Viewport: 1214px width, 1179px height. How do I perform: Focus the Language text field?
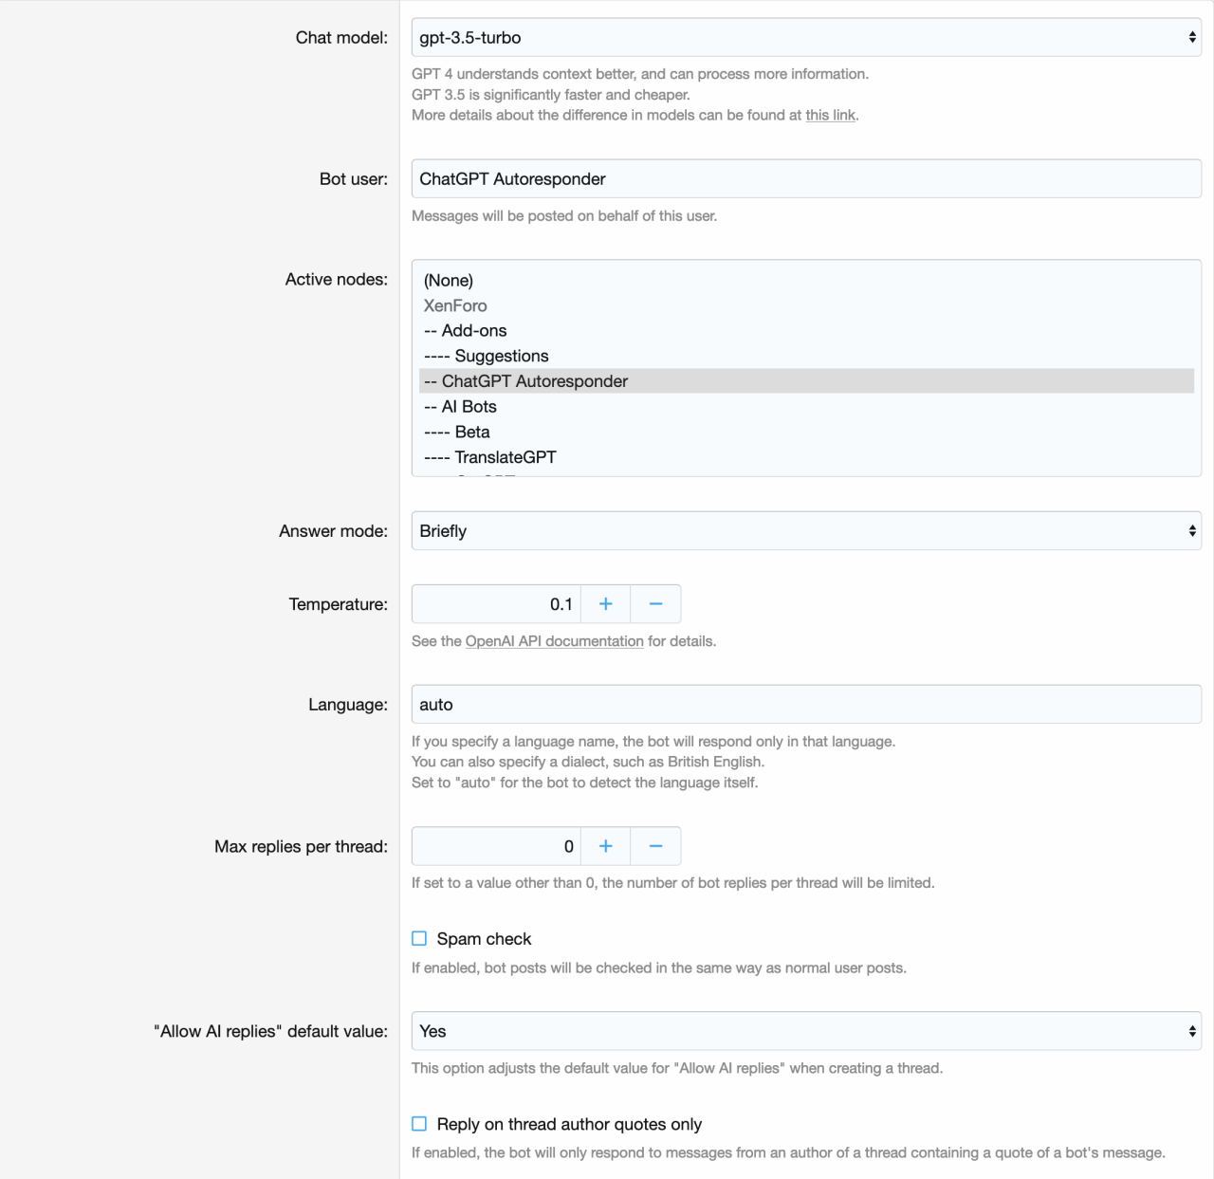point(806,705)
